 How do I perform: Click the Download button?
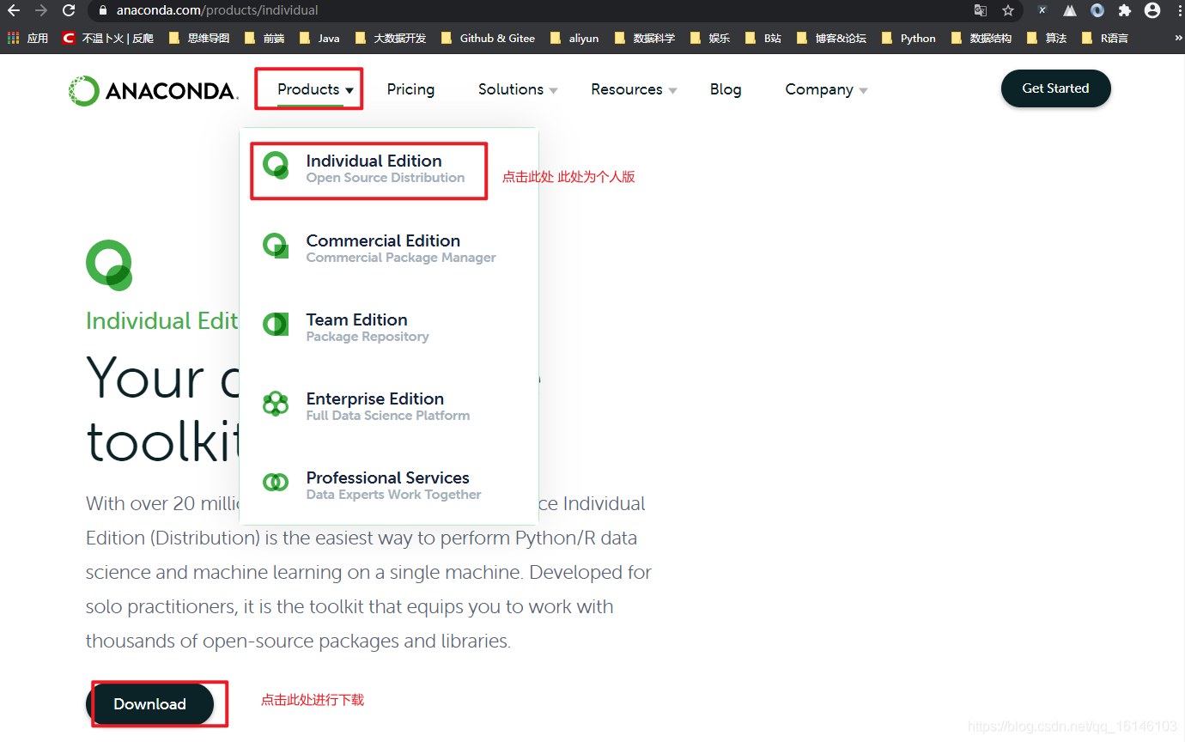pos(150,704)
